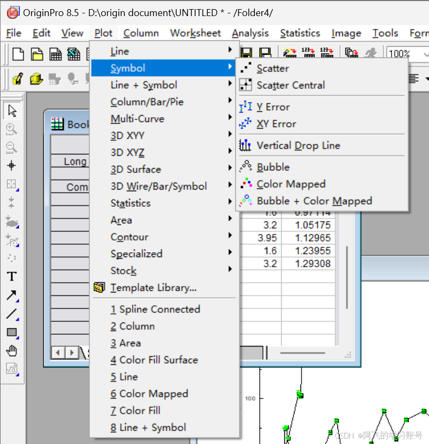Choose Vertical Drop Line plot

tap(322, 145)
